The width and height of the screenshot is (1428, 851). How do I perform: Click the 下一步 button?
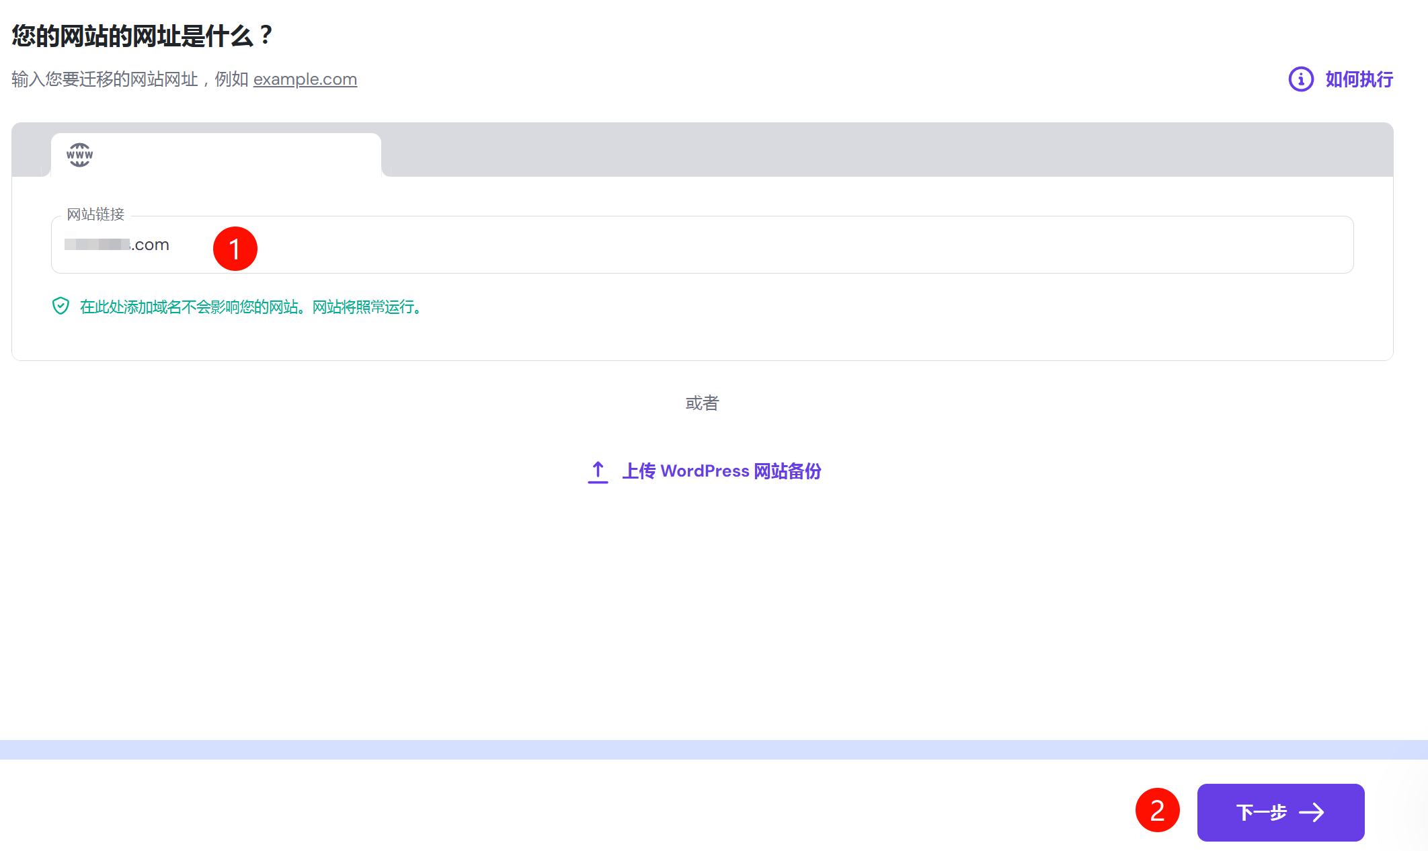tap(1280, 812)
